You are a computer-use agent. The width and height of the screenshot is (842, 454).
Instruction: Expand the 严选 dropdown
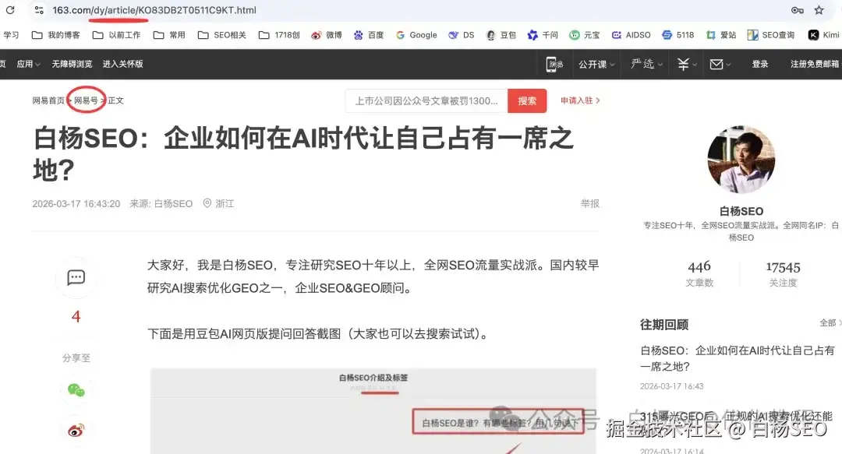(x=646, y=65)
